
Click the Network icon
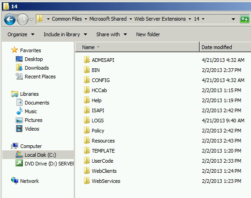coord(15,181)
